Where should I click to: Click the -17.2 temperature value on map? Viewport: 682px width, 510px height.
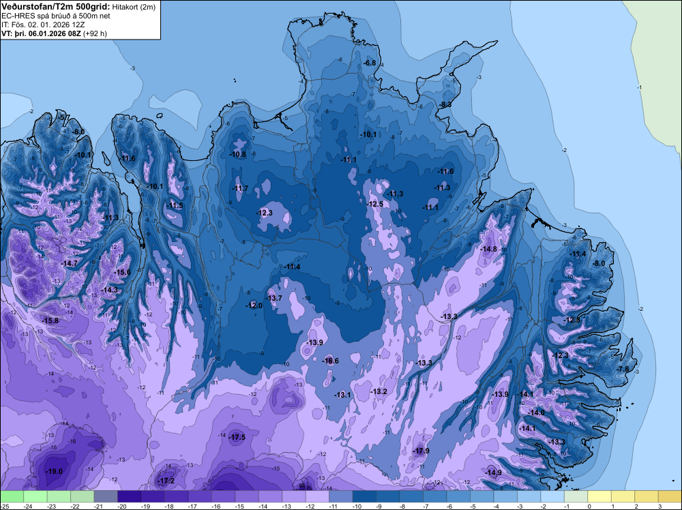coord(166,481)
